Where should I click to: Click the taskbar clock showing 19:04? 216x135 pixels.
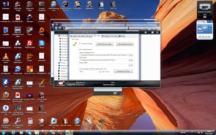pos(209,133)
